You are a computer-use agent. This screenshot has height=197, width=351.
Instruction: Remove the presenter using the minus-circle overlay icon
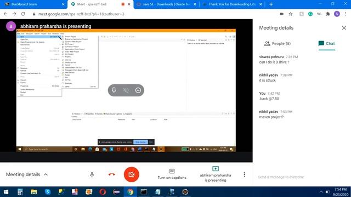138,90
